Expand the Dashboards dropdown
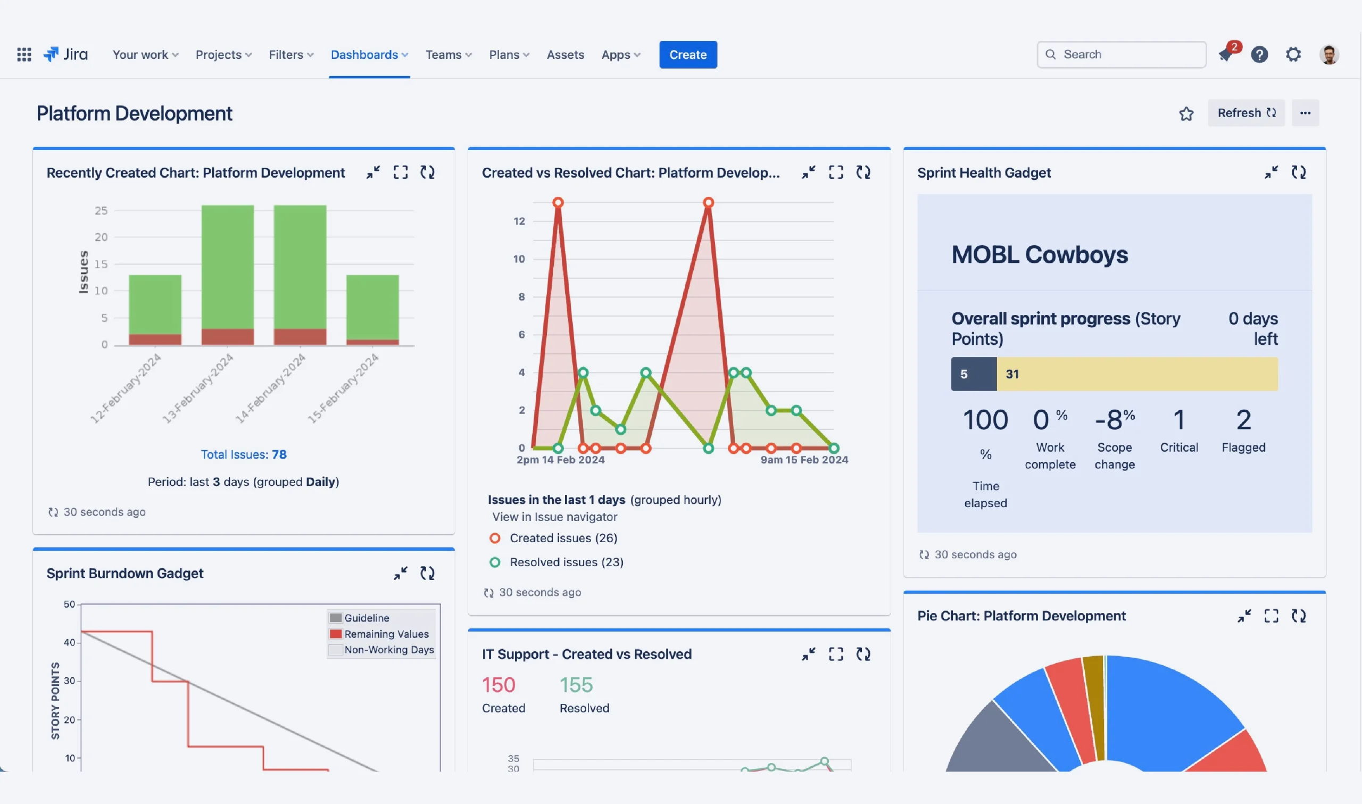 tap(369, 55)
